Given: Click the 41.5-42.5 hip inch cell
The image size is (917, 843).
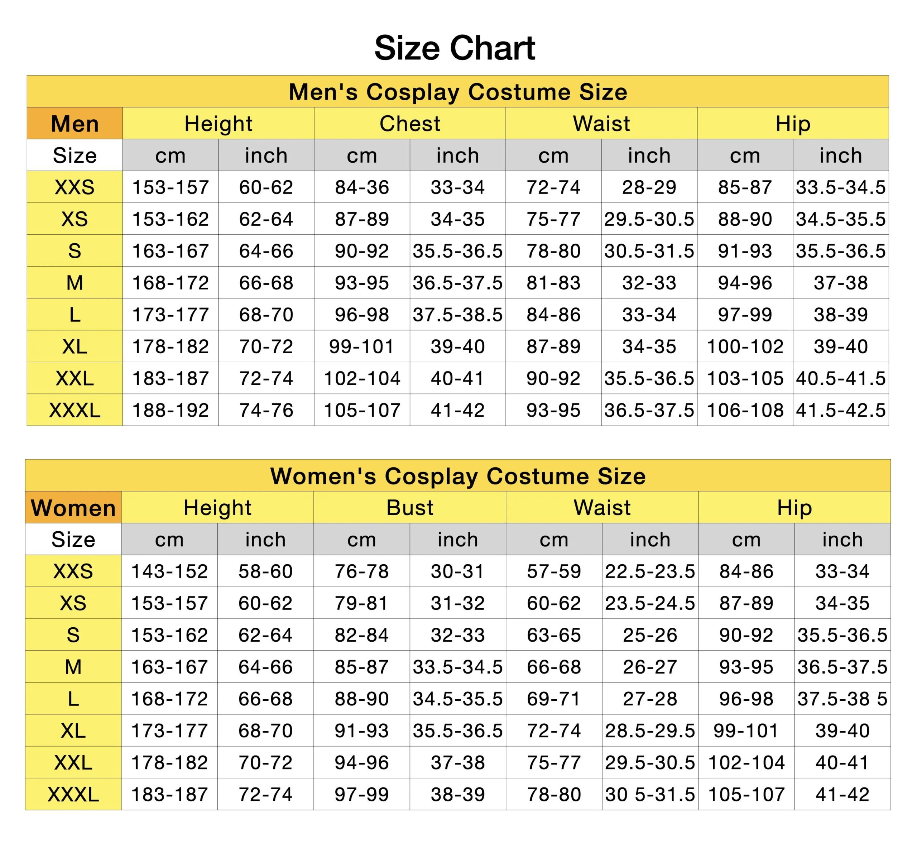Looking at the screenshot, I should pos(840,410).
